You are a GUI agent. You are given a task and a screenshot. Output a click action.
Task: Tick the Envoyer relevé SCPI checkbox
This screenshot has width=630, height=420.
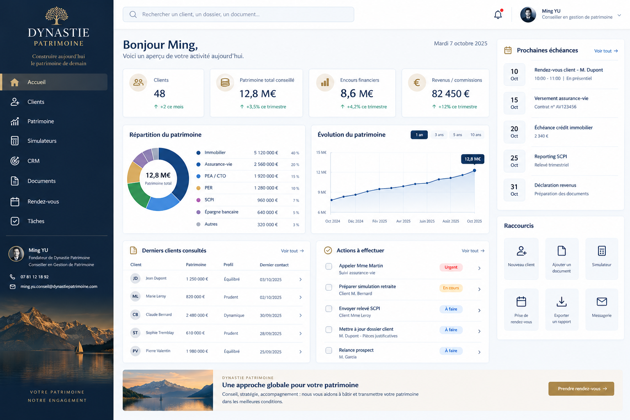pyautogui.click(x=329, y=308)
